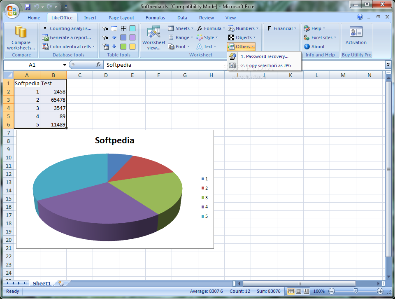Open the Insert ribbon tab
This screenshot has height=299, width=395.
90,18
